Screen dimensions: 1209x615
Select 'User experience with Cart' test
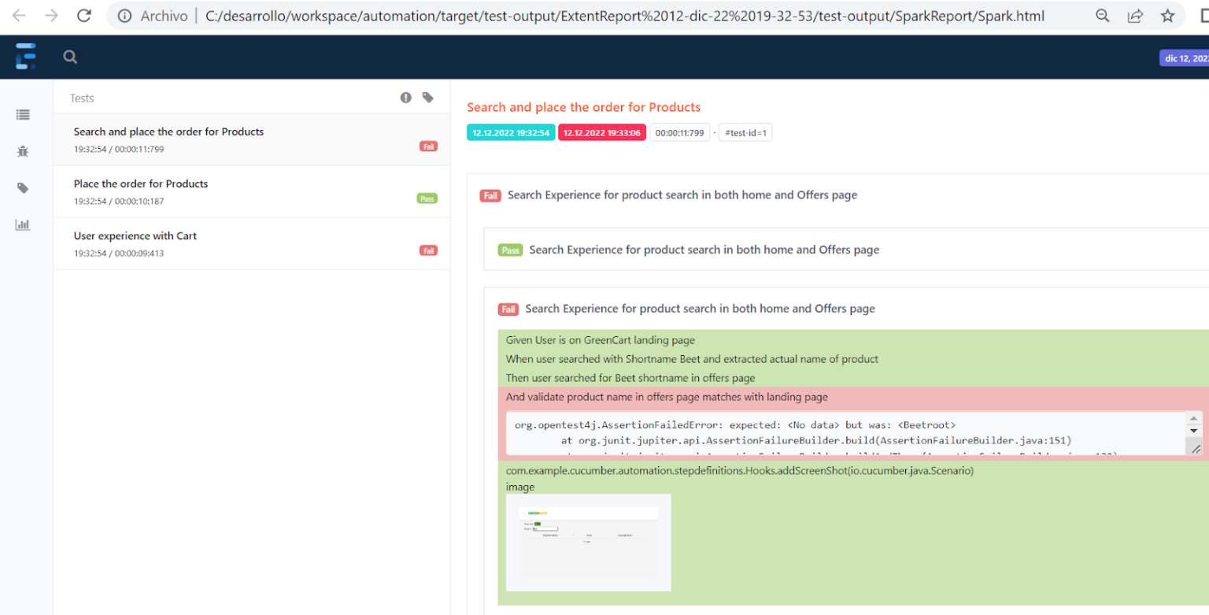[135, 235]
